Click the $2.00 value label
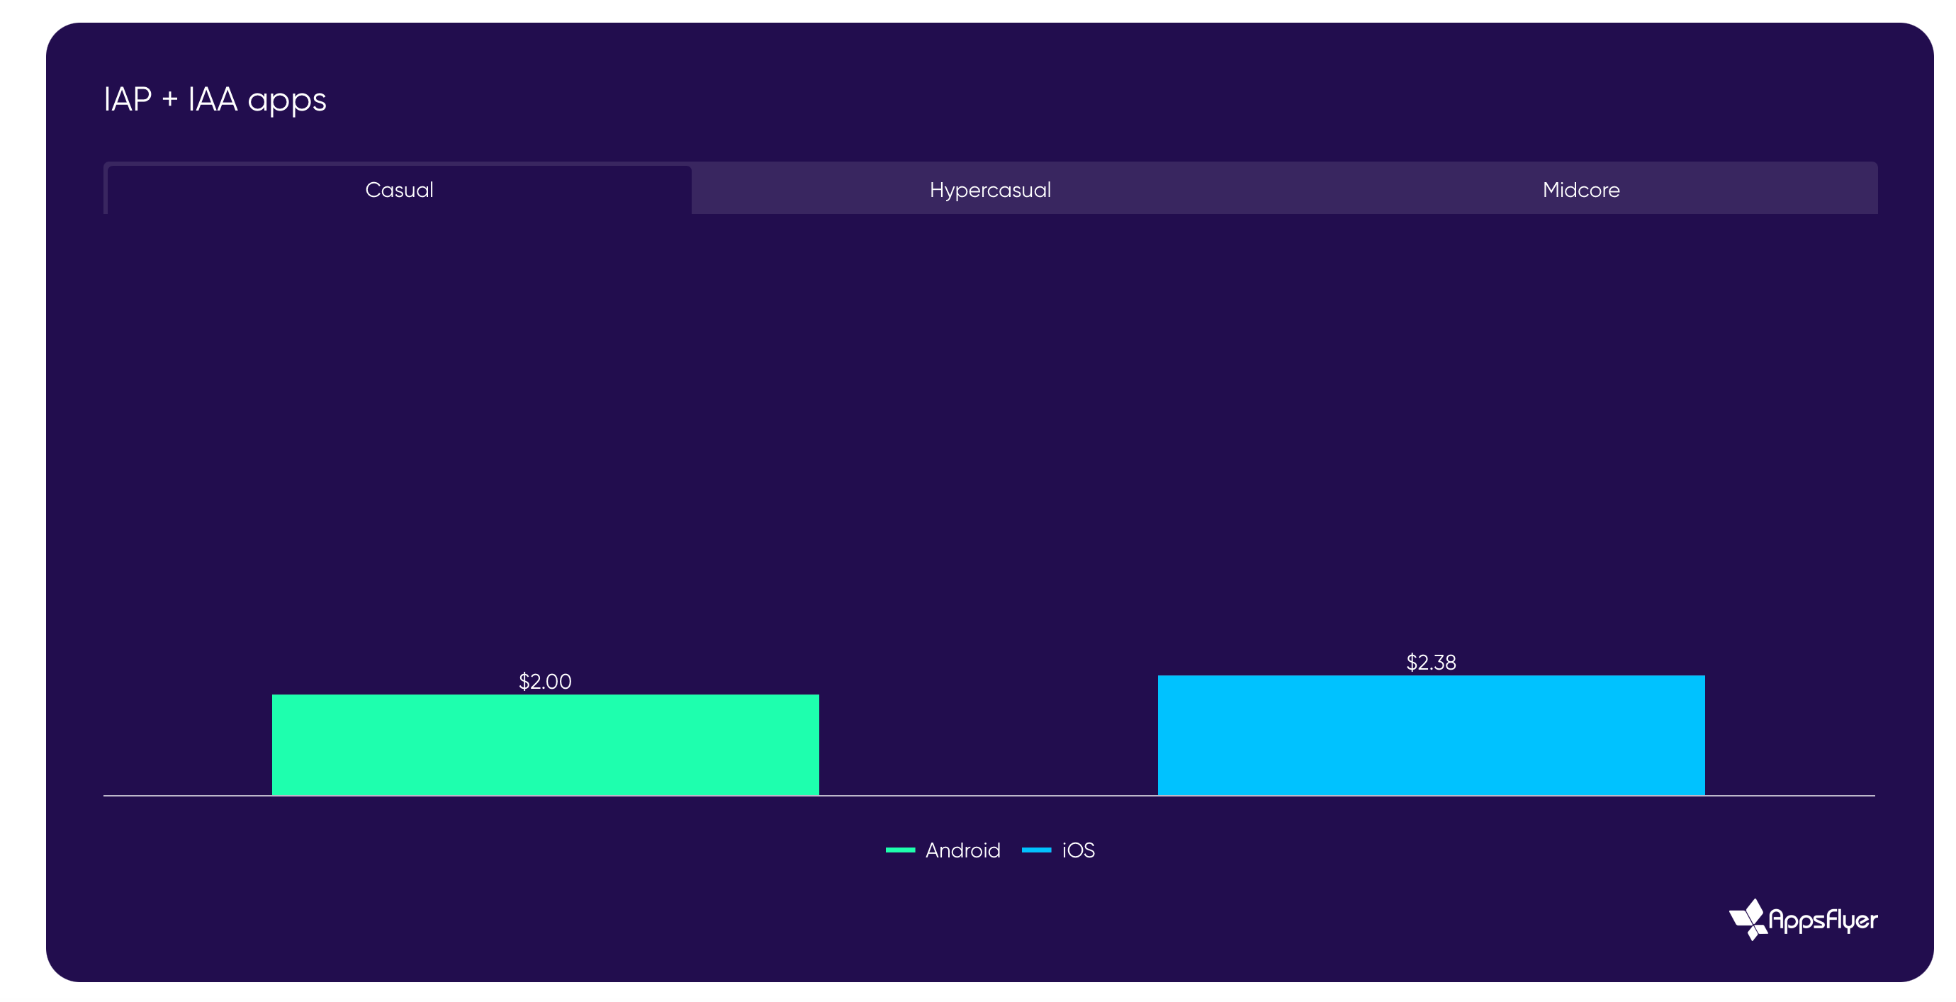Viewport: 1956px width, 1002px height. point(544,681)
